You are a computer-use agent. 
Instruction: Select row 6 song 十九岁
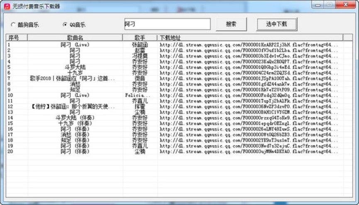click(x=75, y=73)
